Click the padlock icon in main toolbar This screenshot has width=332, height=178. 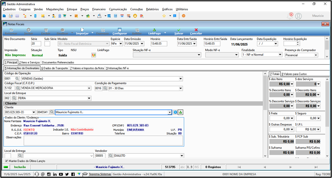coord(135,16)
